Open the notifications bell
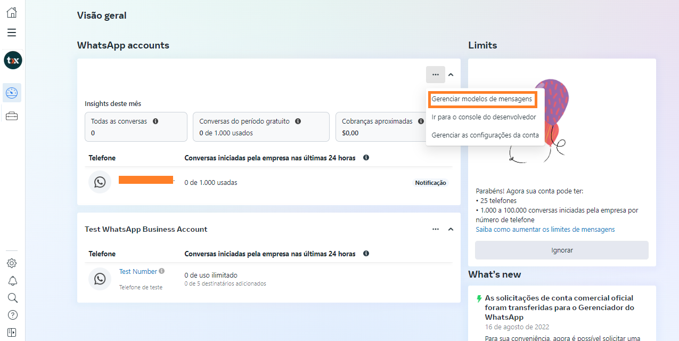Image resolution: width=679 pixels, height=341 pixels. [12, 280]
